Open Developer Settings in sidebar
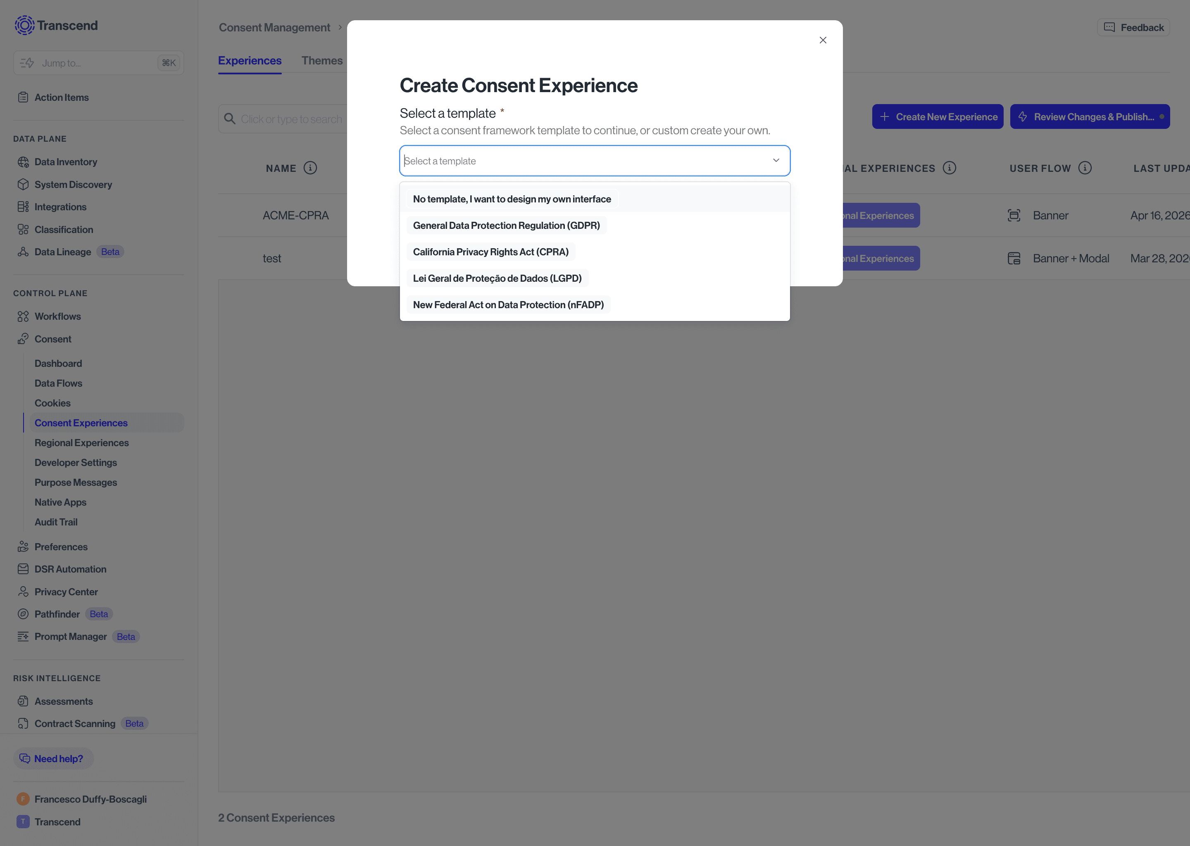Screen dimensions: 1190x846 [x=76, y=463]
